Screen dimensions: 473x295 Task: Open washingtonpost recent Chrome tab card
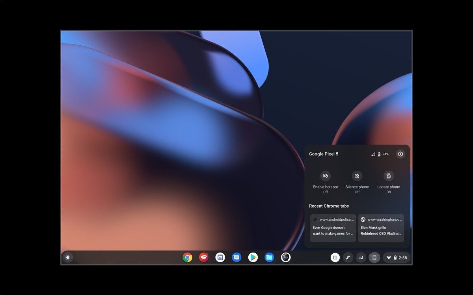[x=381, y=228]
